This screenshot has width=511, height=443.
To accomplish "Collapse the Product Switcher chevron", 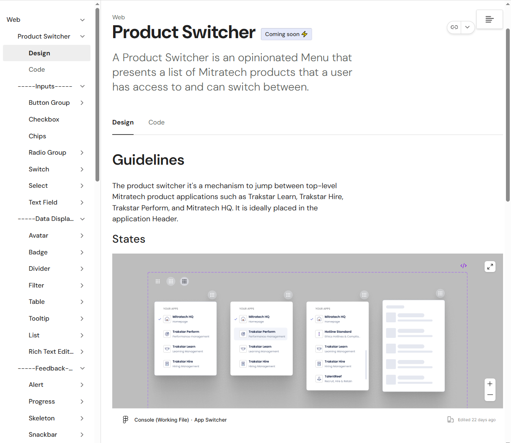I will pos(83,36).
